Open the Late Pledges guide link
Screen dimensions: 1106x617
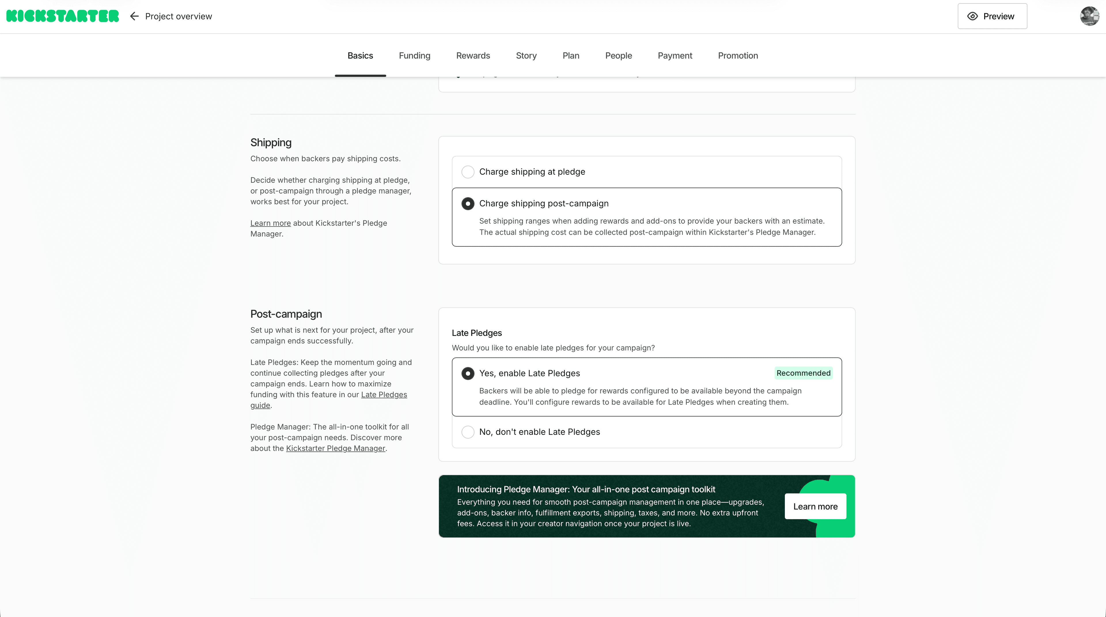click(384, 394)
